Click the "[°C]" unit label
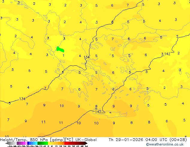The height and width of the screenshot is (147, 190). (x=69, y=140)
